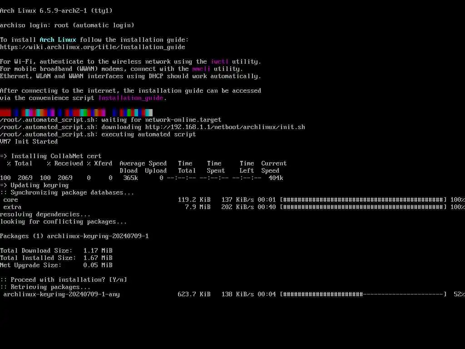The image size is (465, 349).
Task: Click the 'Proceed with installation? [Y/n]' prompt
Action: pos(64,280)
